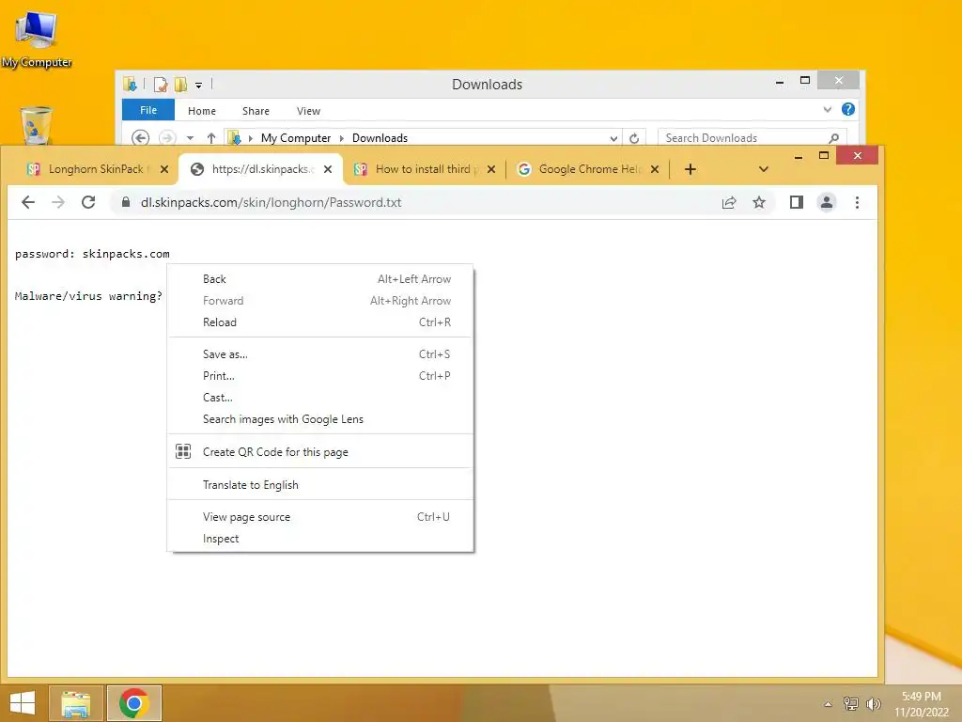This screenshot has height=722, width=962.
Task: Choose Translate to English
Action: click(x=321, y=485)
